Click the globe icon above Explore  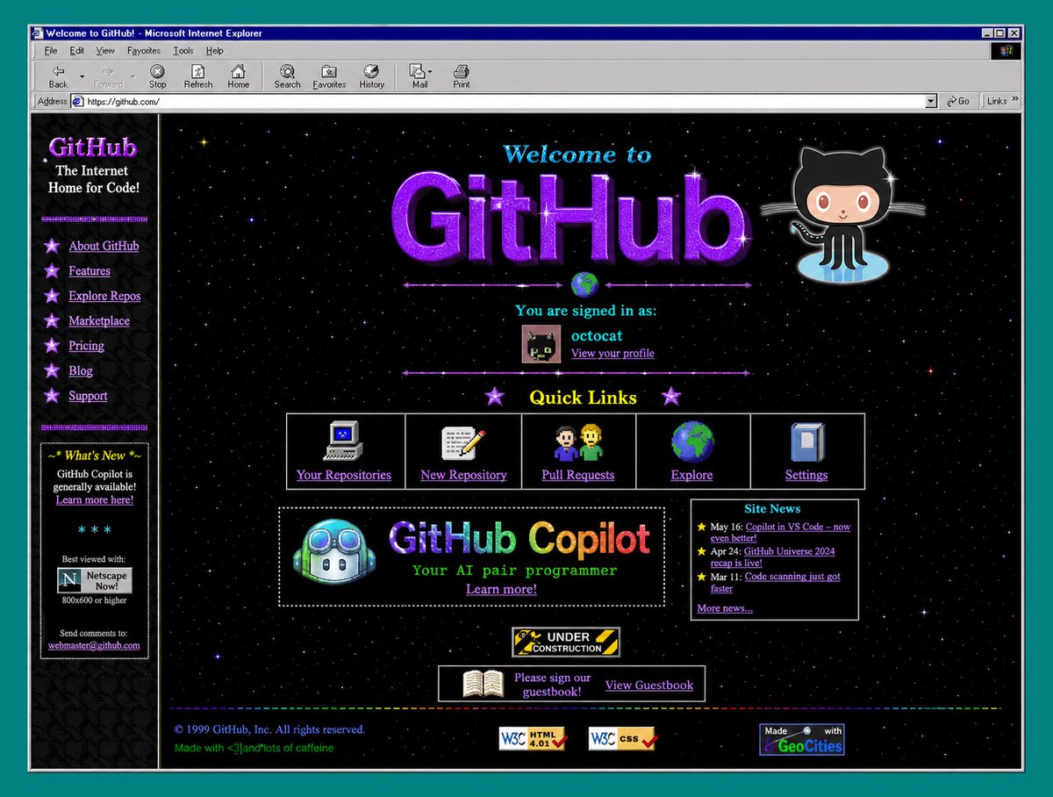coord(692,442)
